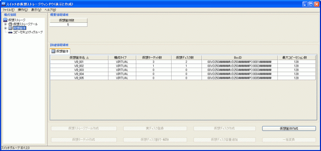Open the 表示(V) menu
This screenshot has height=151, width=321.
36,10
